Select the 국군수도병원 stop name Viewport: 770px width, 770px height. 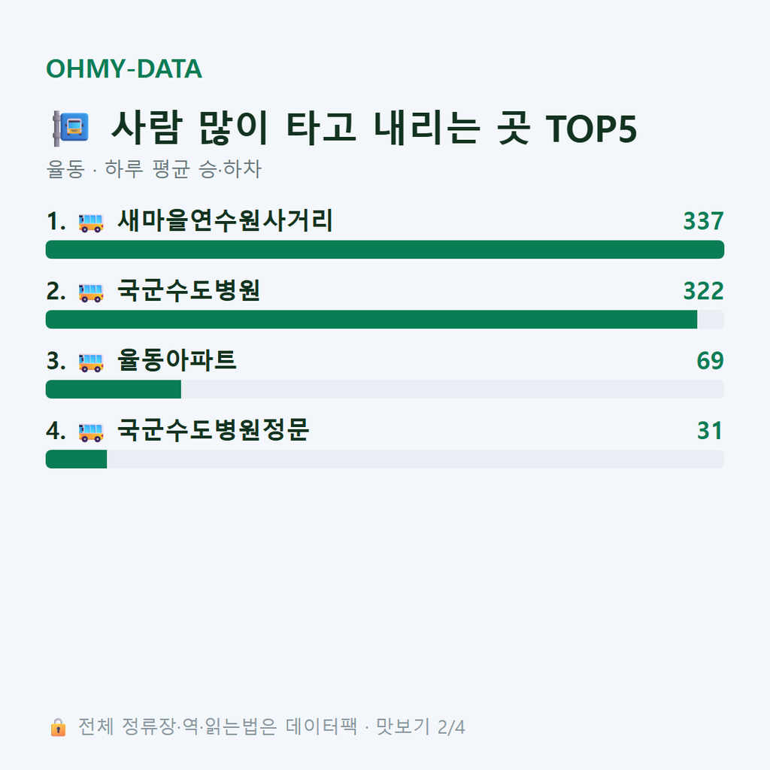189,290
